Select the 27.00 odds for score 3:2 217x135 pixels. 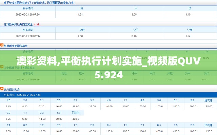(92, 106)
